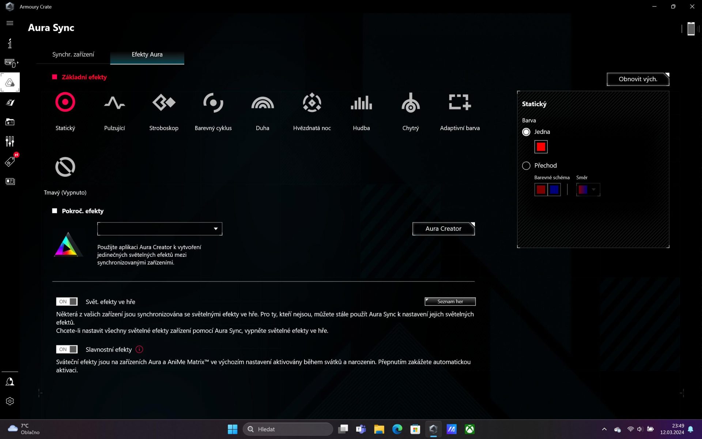Toggle Svět. efekty ve hře switch

[67, 301]
